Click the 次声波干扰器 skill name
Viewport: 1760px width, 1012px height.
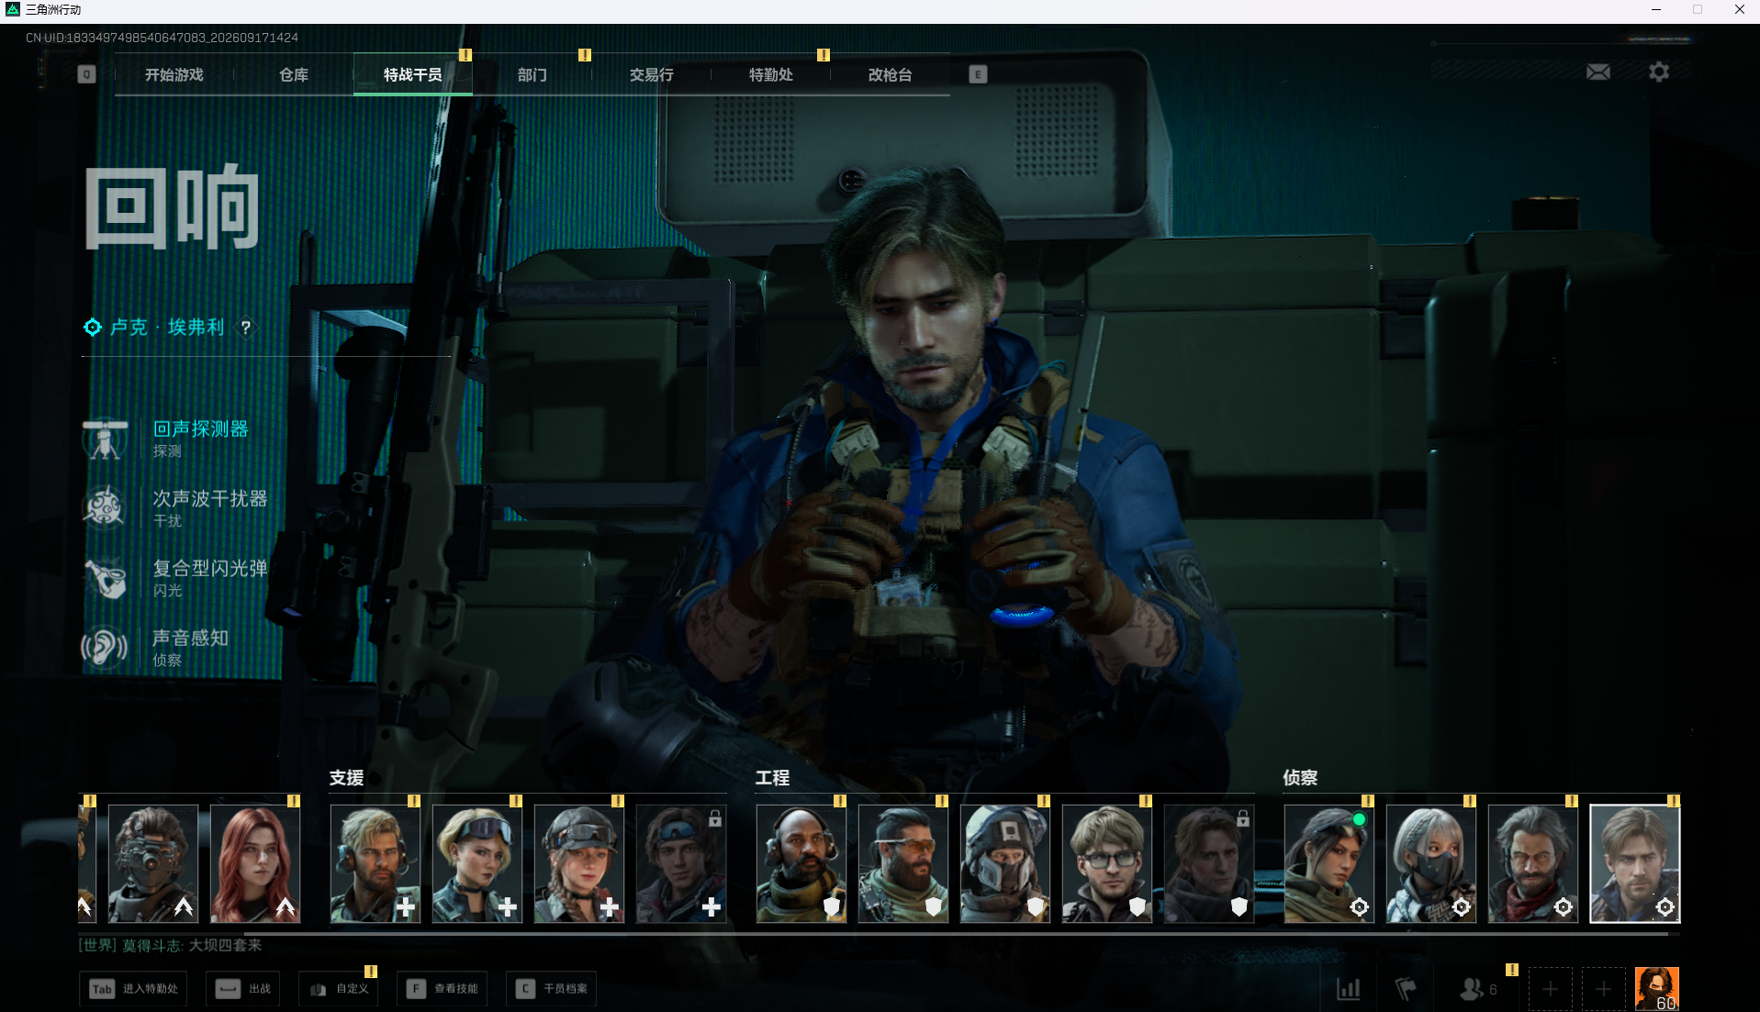210,498
